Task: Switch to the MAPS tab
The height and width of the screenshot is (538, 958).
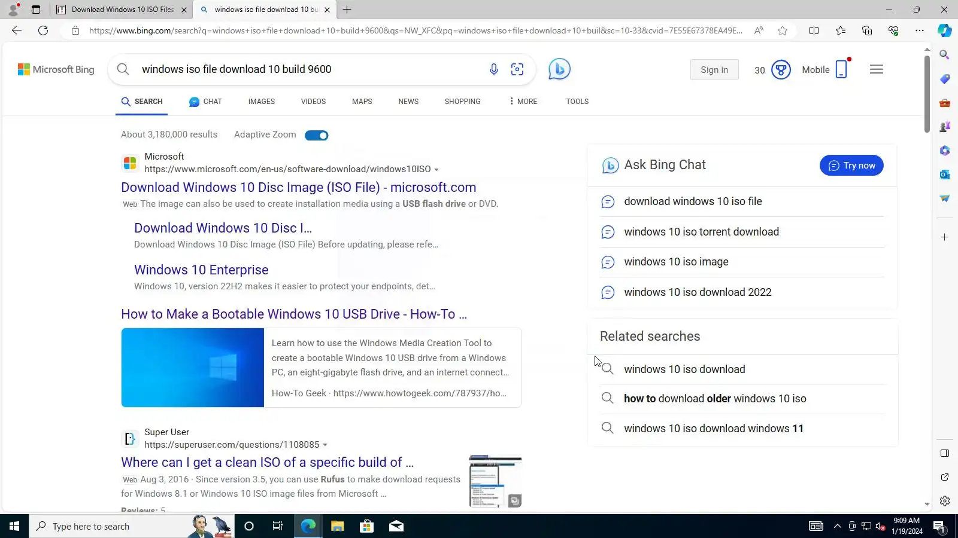Action: 362,102
